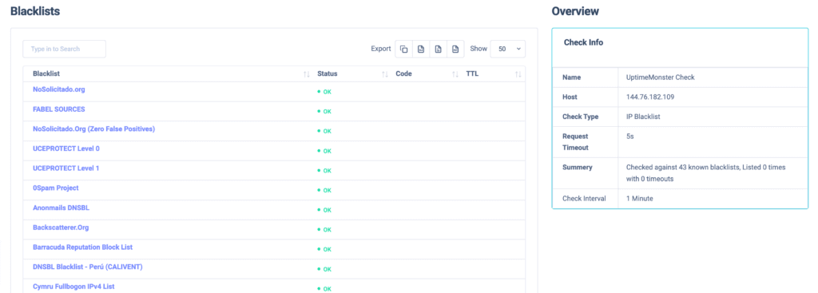
Task: Focus the Type in to Search field
Action: tap(64, 49)
